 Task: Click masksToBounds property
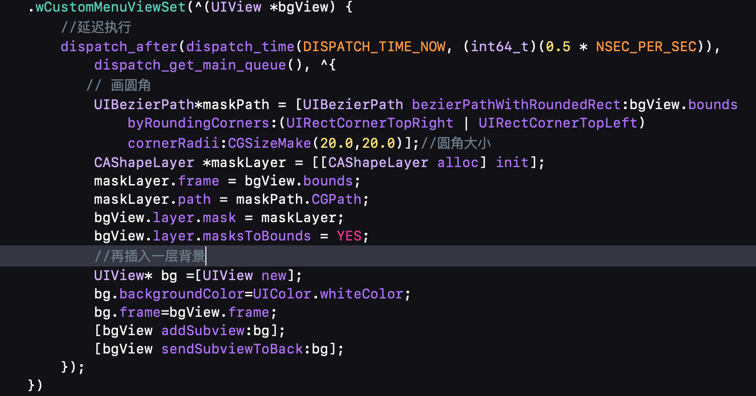257,236
